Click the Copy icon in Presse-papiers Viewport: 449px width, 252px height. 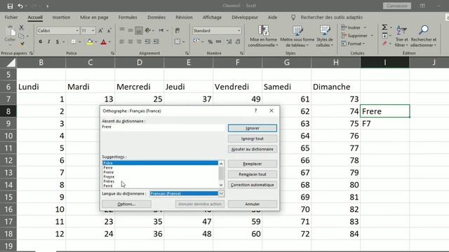tap(21, 36)
